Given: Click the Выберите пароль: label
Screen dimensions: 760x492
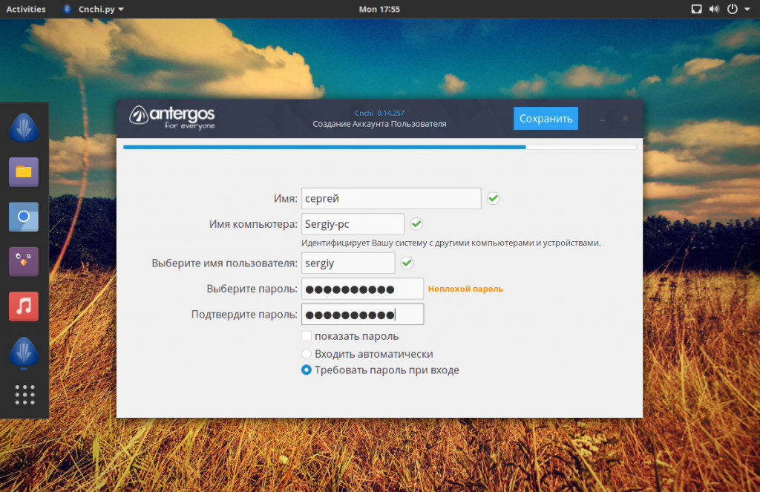Looking at the screenshot, I should click(x=252, y=289).
